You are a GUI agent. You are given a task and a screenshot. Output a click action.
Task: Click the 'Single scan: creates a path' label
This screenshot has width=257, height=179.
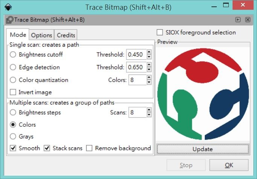[x=44, y=45]
